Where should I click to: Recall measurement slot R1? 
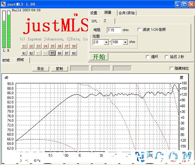point(24,53)
